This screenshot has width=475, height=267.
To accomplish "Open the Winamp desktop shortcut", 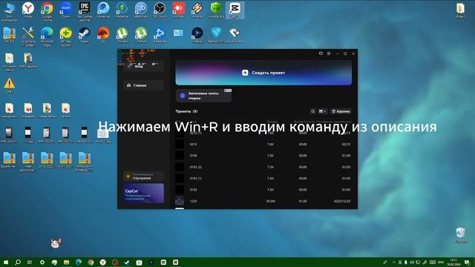I will (197, 10).
